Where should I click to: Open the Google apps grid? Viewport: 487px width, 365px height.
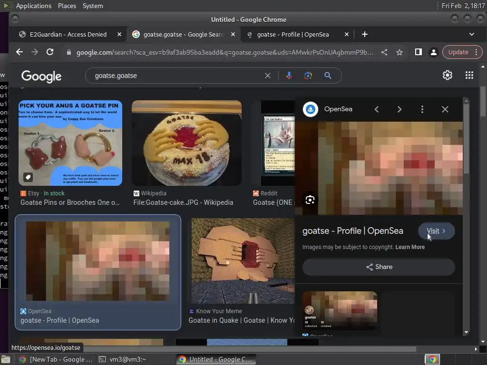[x=469, y=75]
